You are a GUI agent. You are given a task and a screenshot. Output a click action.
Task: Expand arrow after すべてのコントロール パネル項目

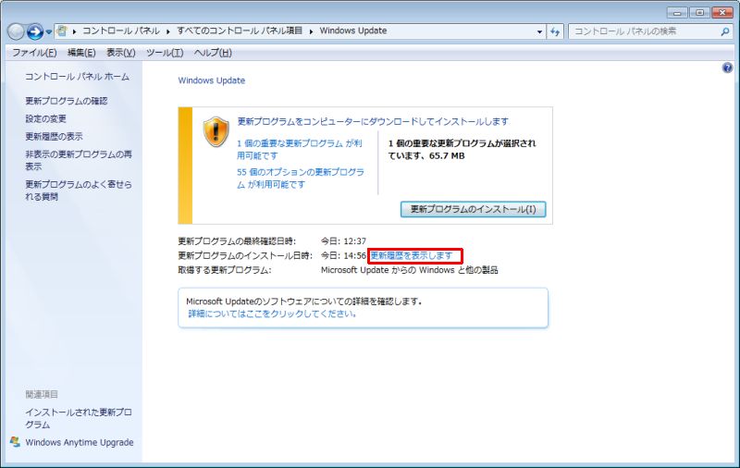[x=311, y=31]
